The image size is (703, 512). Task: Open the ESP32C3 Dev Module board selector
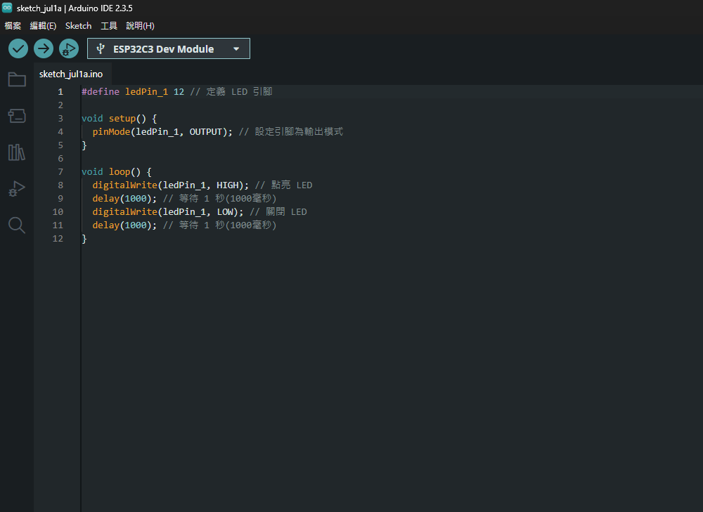(169, 49)
